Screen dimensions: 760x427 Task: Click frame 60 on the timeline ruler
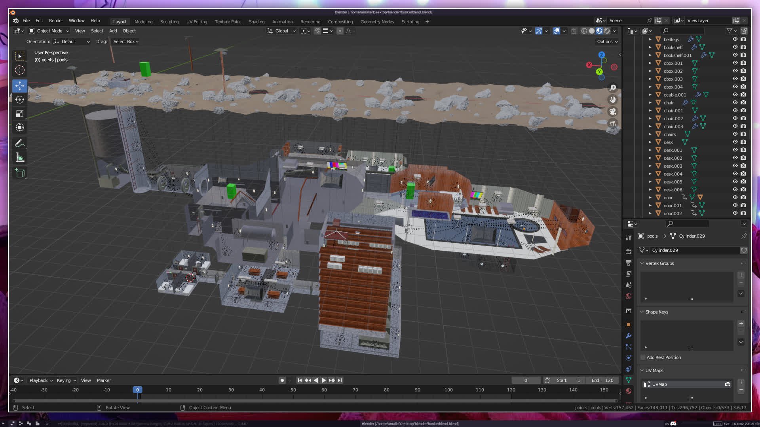click(324, 390)
